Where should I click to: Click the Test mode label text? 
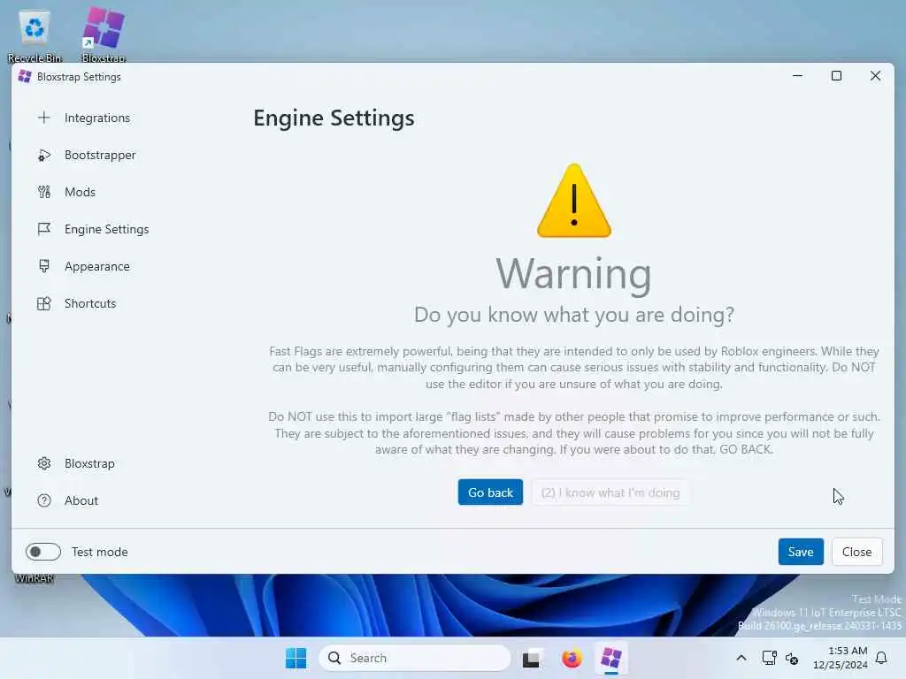(x=99, y=552)
